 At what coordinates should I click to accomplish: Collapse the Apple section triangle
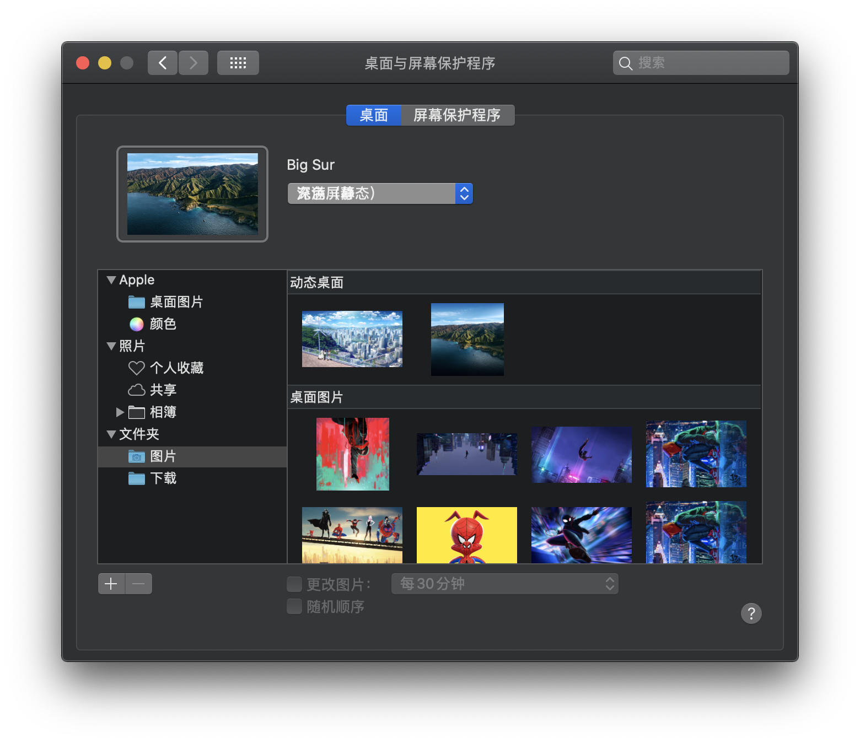click(x=111, y=280)
